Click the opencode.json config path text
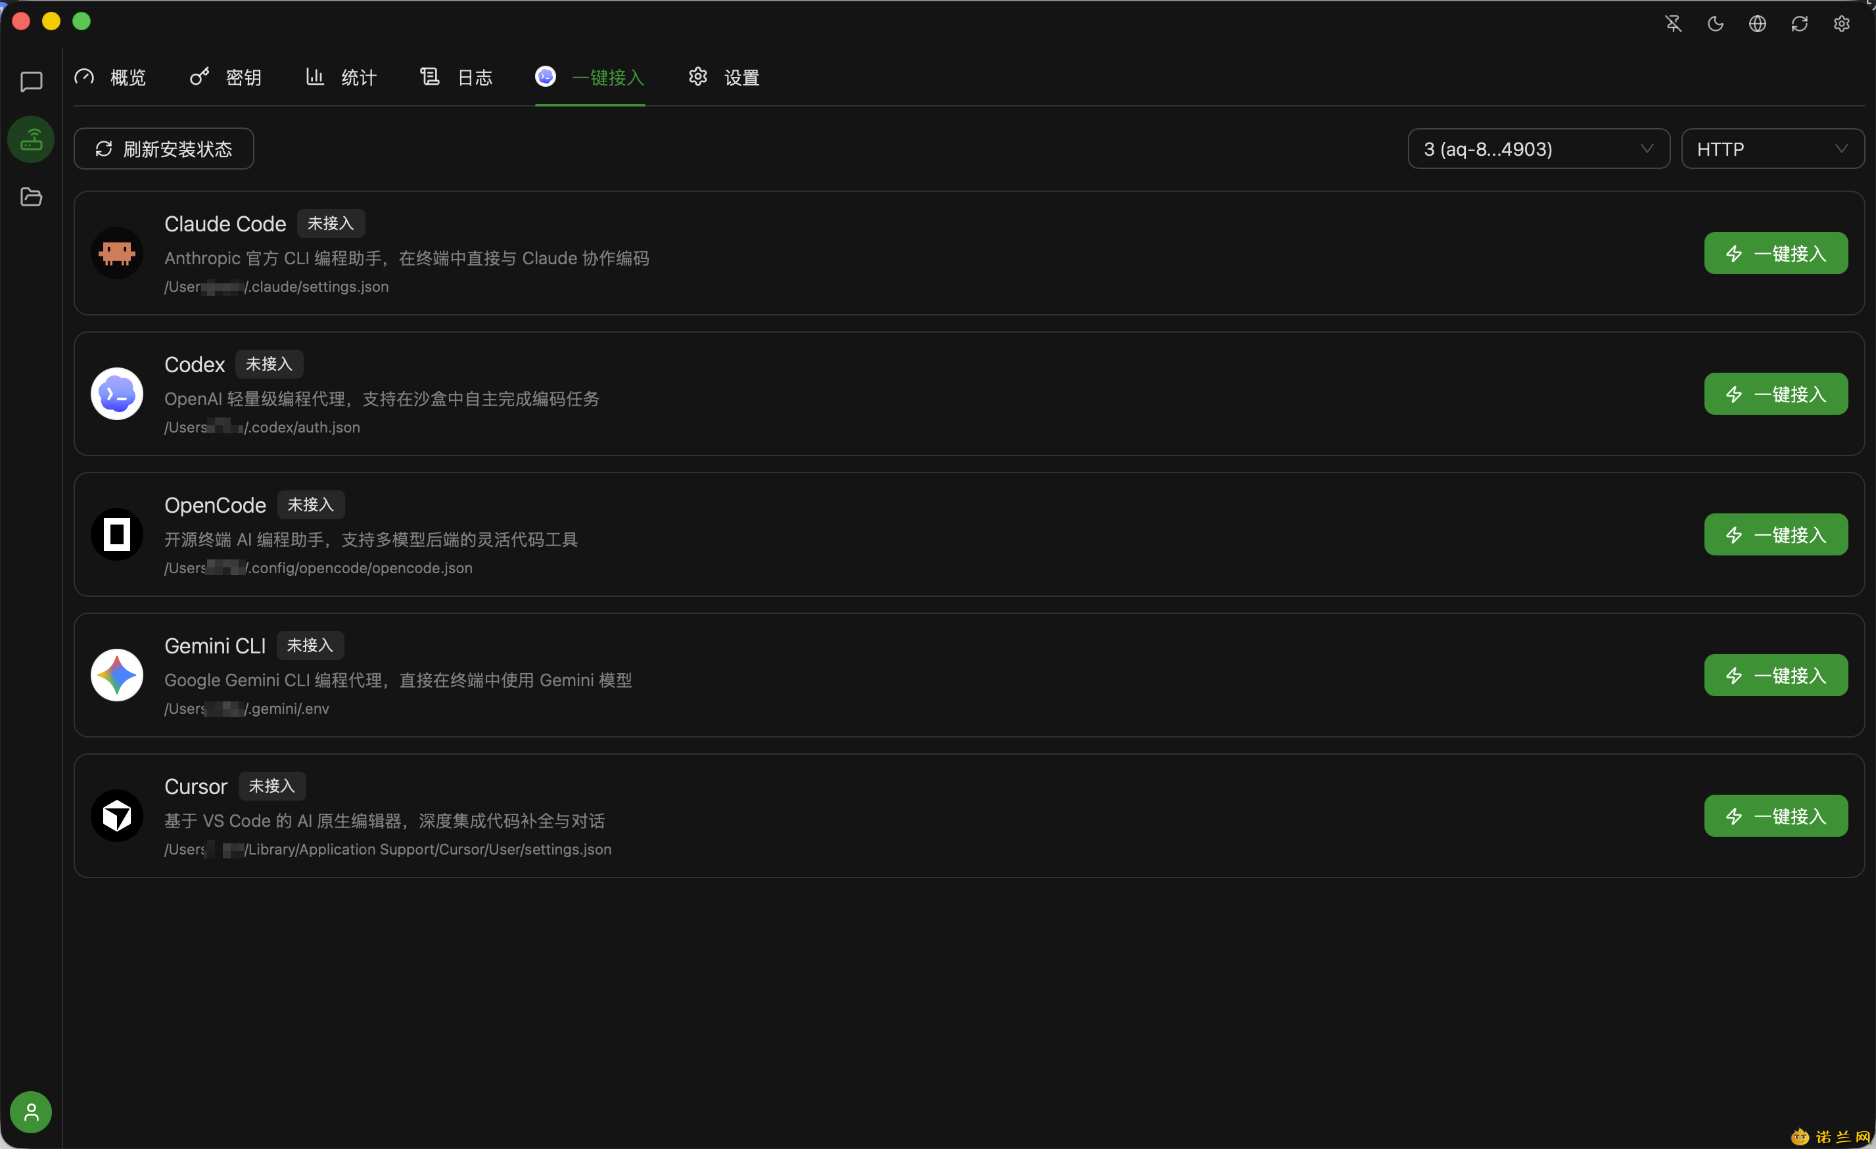This screenshot has width=1876, height=1149. point(318,568)
